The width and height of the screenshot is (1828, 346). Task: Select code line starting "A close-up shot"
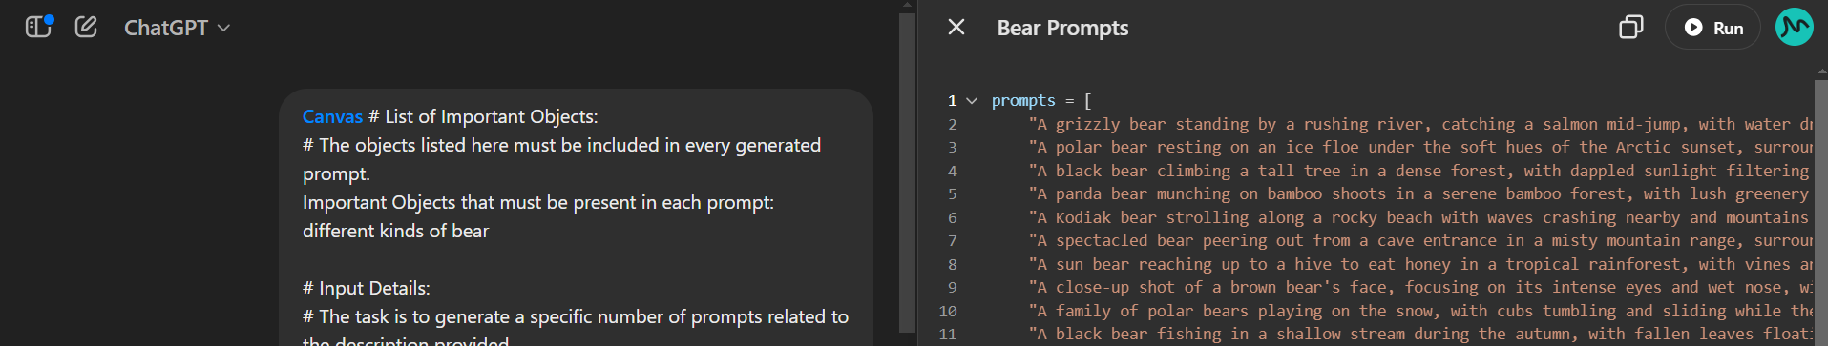click(1421, 287)
